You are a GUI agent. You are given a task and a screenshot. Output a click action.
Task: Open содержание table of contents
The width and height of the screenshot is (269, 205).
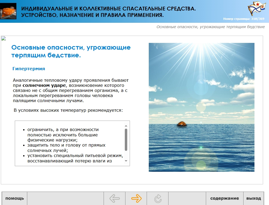(x=224, y=199)
